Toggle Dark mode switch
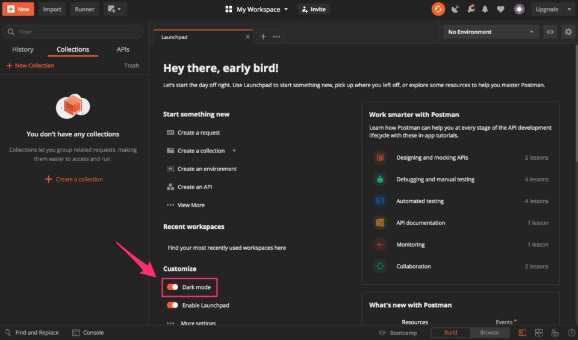 (x=172, y=287)
